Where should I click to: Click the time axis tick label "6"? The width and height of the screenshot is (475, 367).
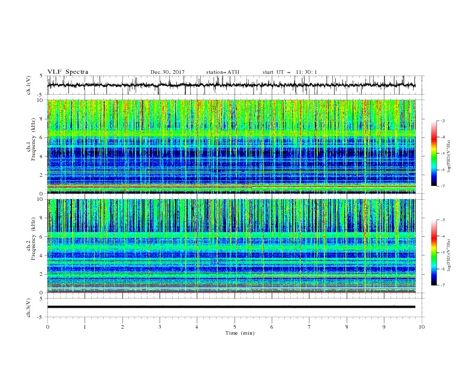click(272, 327)
